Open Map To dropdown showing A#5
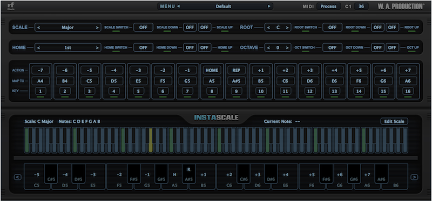The image size is (432, 201). [x=237, y=81]
